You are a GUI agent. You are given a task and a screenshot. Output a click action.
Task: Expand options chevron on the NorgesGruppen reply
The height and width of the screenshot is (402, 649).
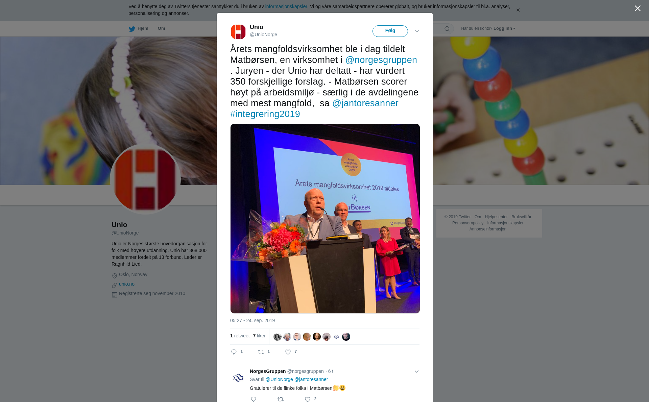(x=417, y=372)
